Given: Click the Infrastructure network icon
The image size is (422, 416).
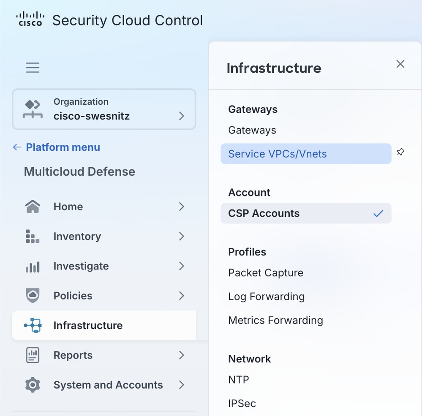Looking at the screenshot, I should 33,325.
